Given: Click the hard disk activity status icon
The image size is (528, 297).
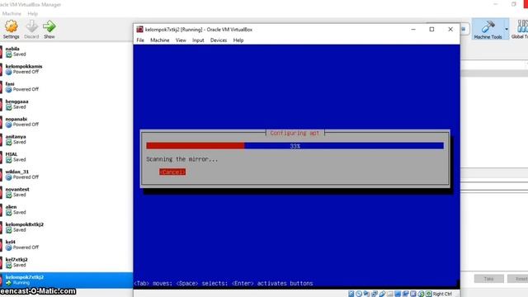Looking at the screenshot, I should coord(351,294).
